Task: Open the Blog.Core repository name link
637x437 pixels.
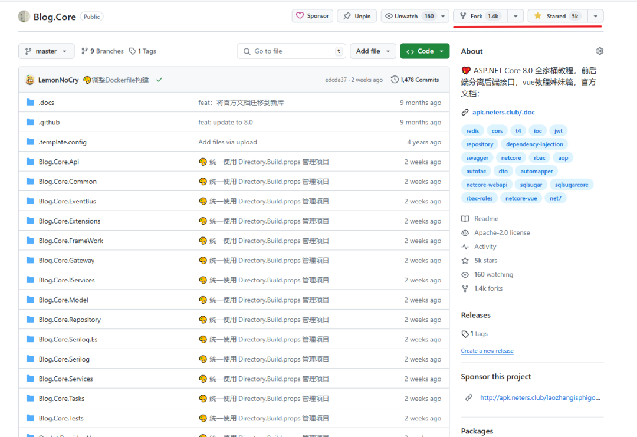Action: pos(54,17)
